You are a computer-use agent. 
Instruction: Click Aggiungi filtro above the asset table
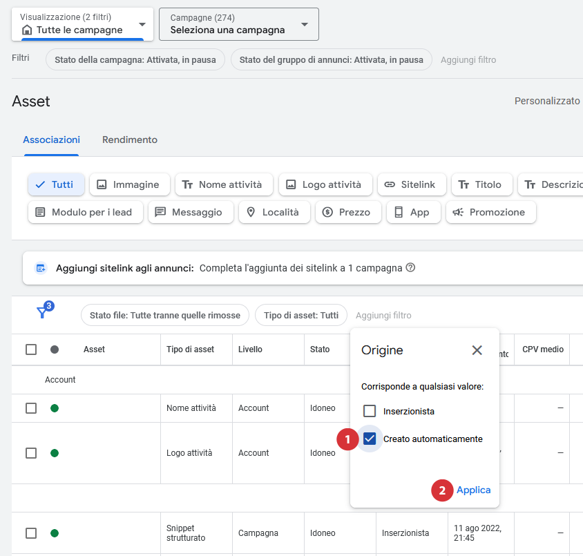pyautogui.click(x=383, y=315)
